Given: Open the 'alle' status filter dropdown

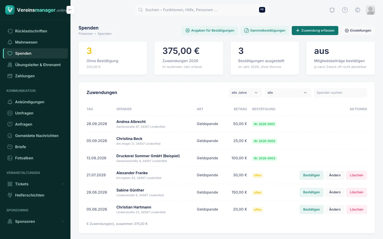Looking at the screenshot, I should pyautogui.click(x=288, y=93).
